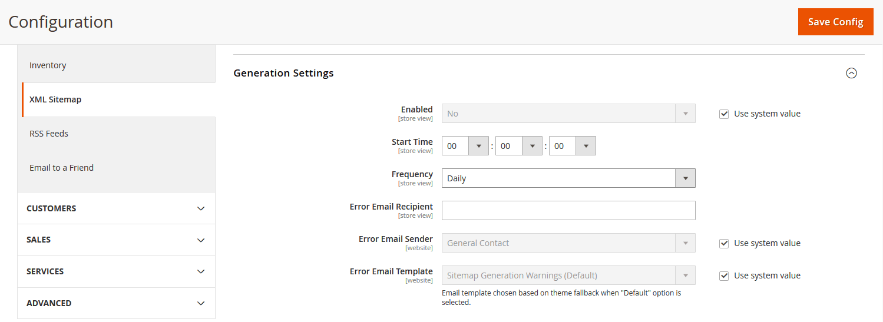883x322 pixels.
Task: Open the Start Time seconds dropdown
Action: click(x=572, y=146)
